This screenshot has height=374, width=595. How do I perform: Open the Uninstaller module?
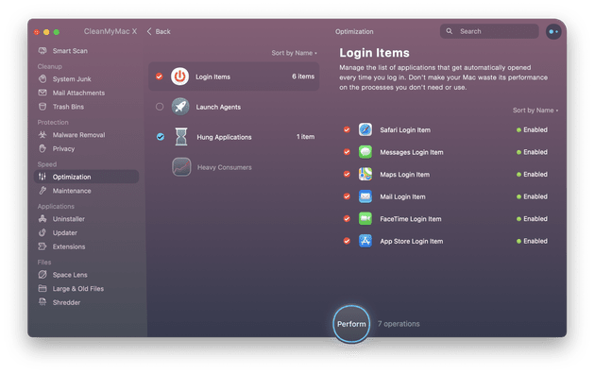(87, 218)
